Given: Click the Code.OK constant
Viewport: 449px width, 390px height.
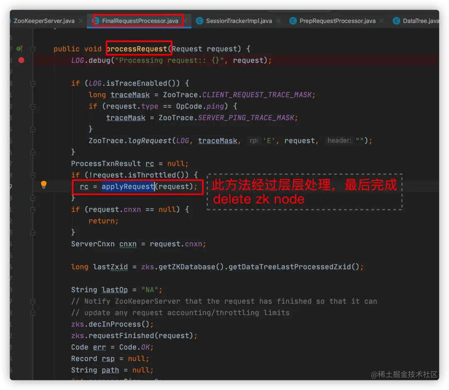Looking at the screenshot, I should (x=134, y=347).
